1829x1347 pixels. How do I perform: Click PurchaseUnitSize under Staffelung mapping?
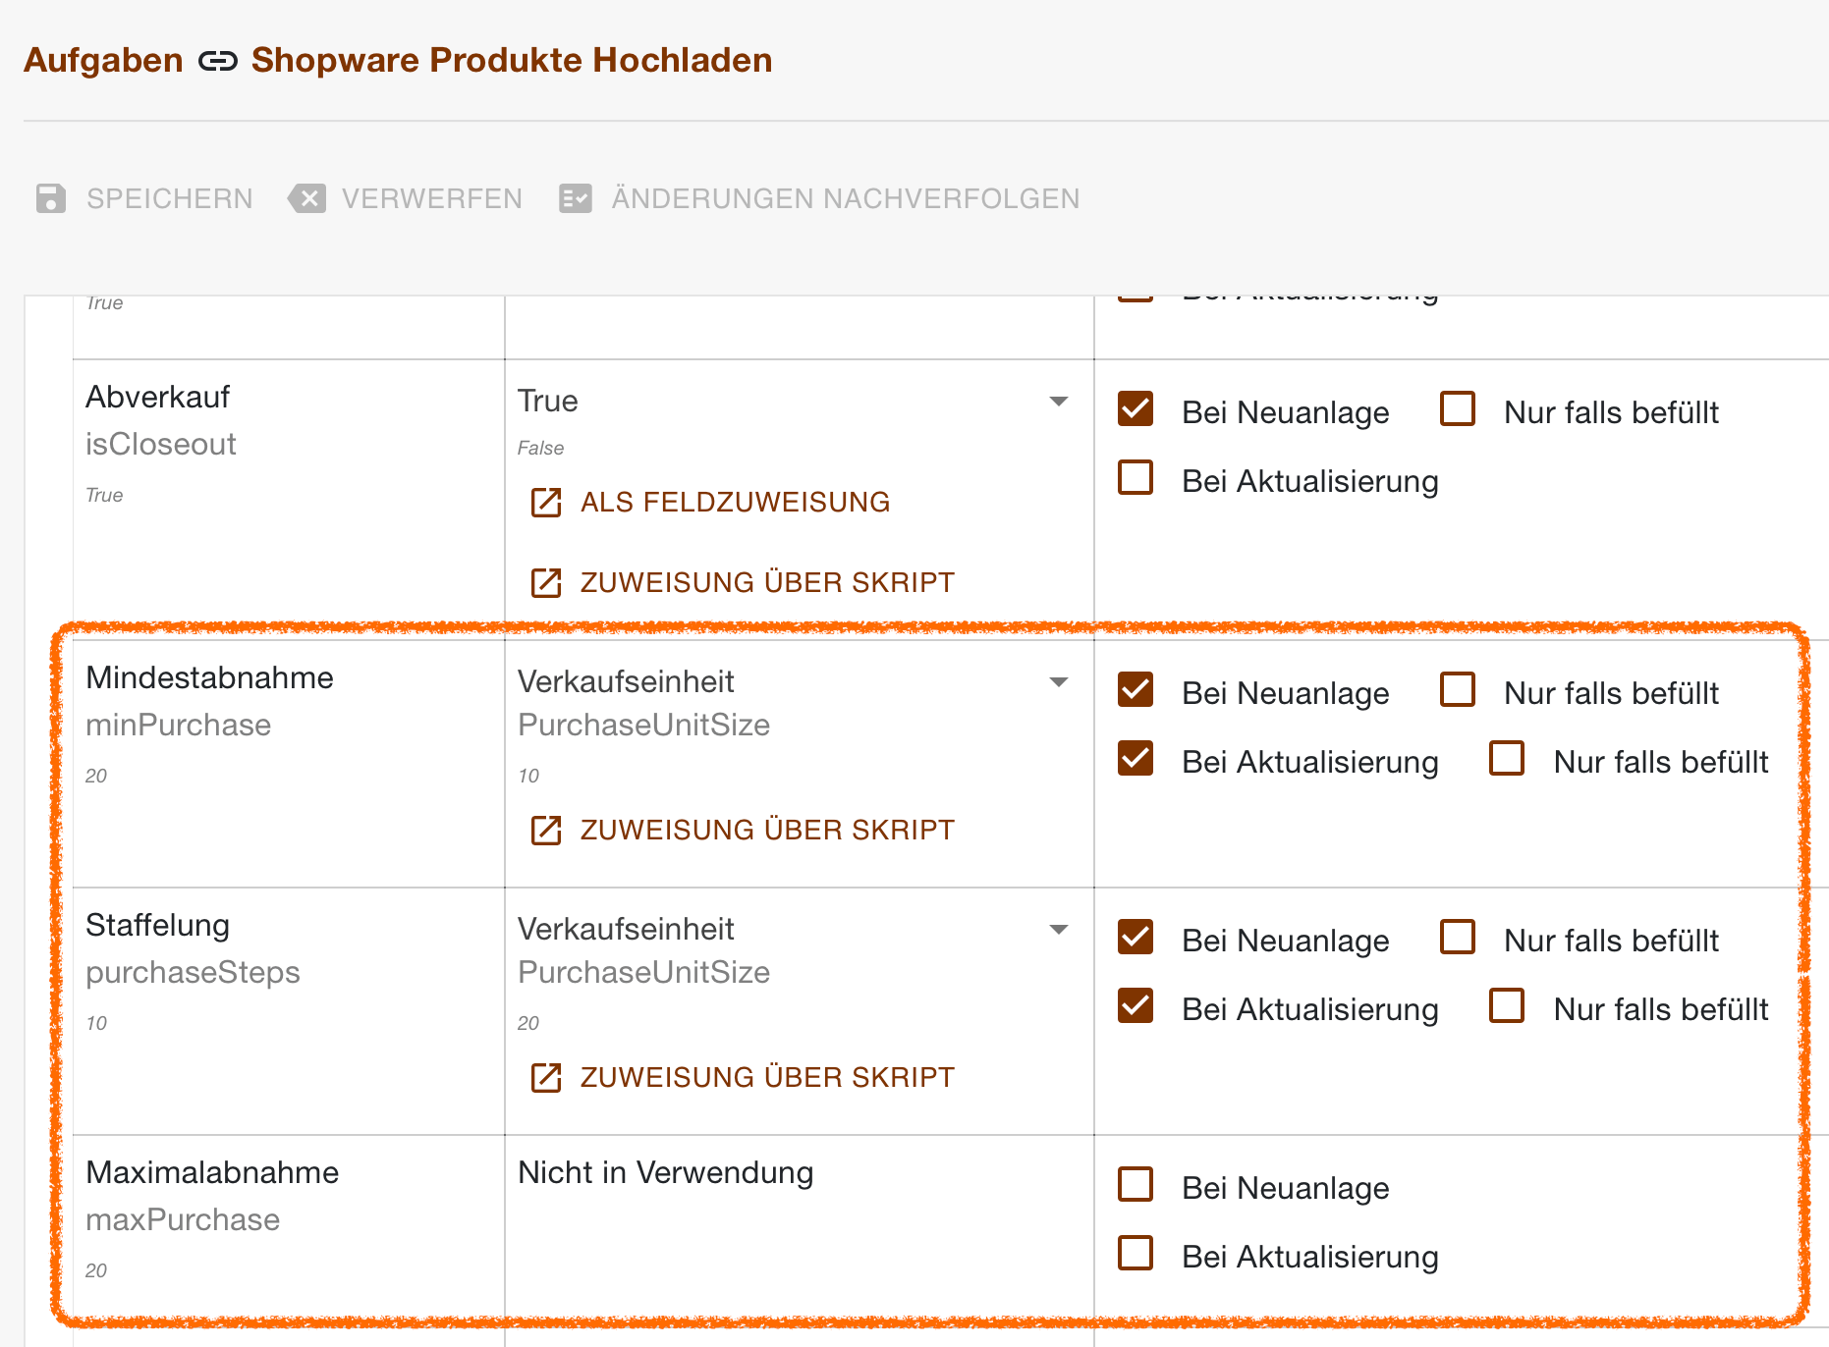click(x=644, y=972)
